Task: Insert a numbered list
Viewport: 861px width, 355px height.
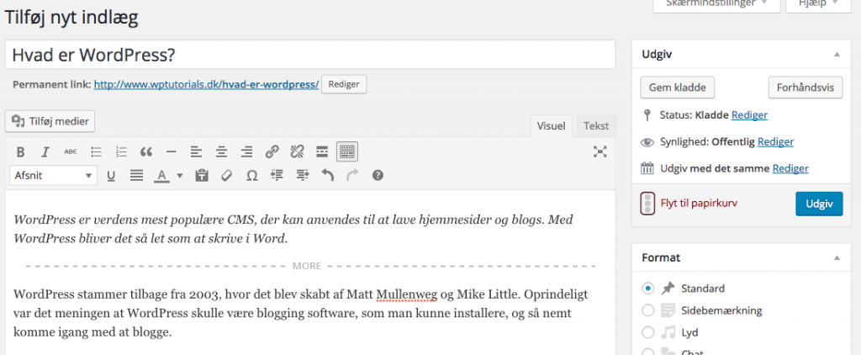Action: [x=122, y=152]
